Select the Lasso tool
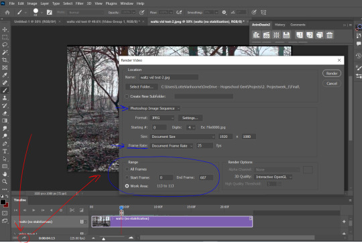Viewport: 362px width, 243px height. [5, 45]
